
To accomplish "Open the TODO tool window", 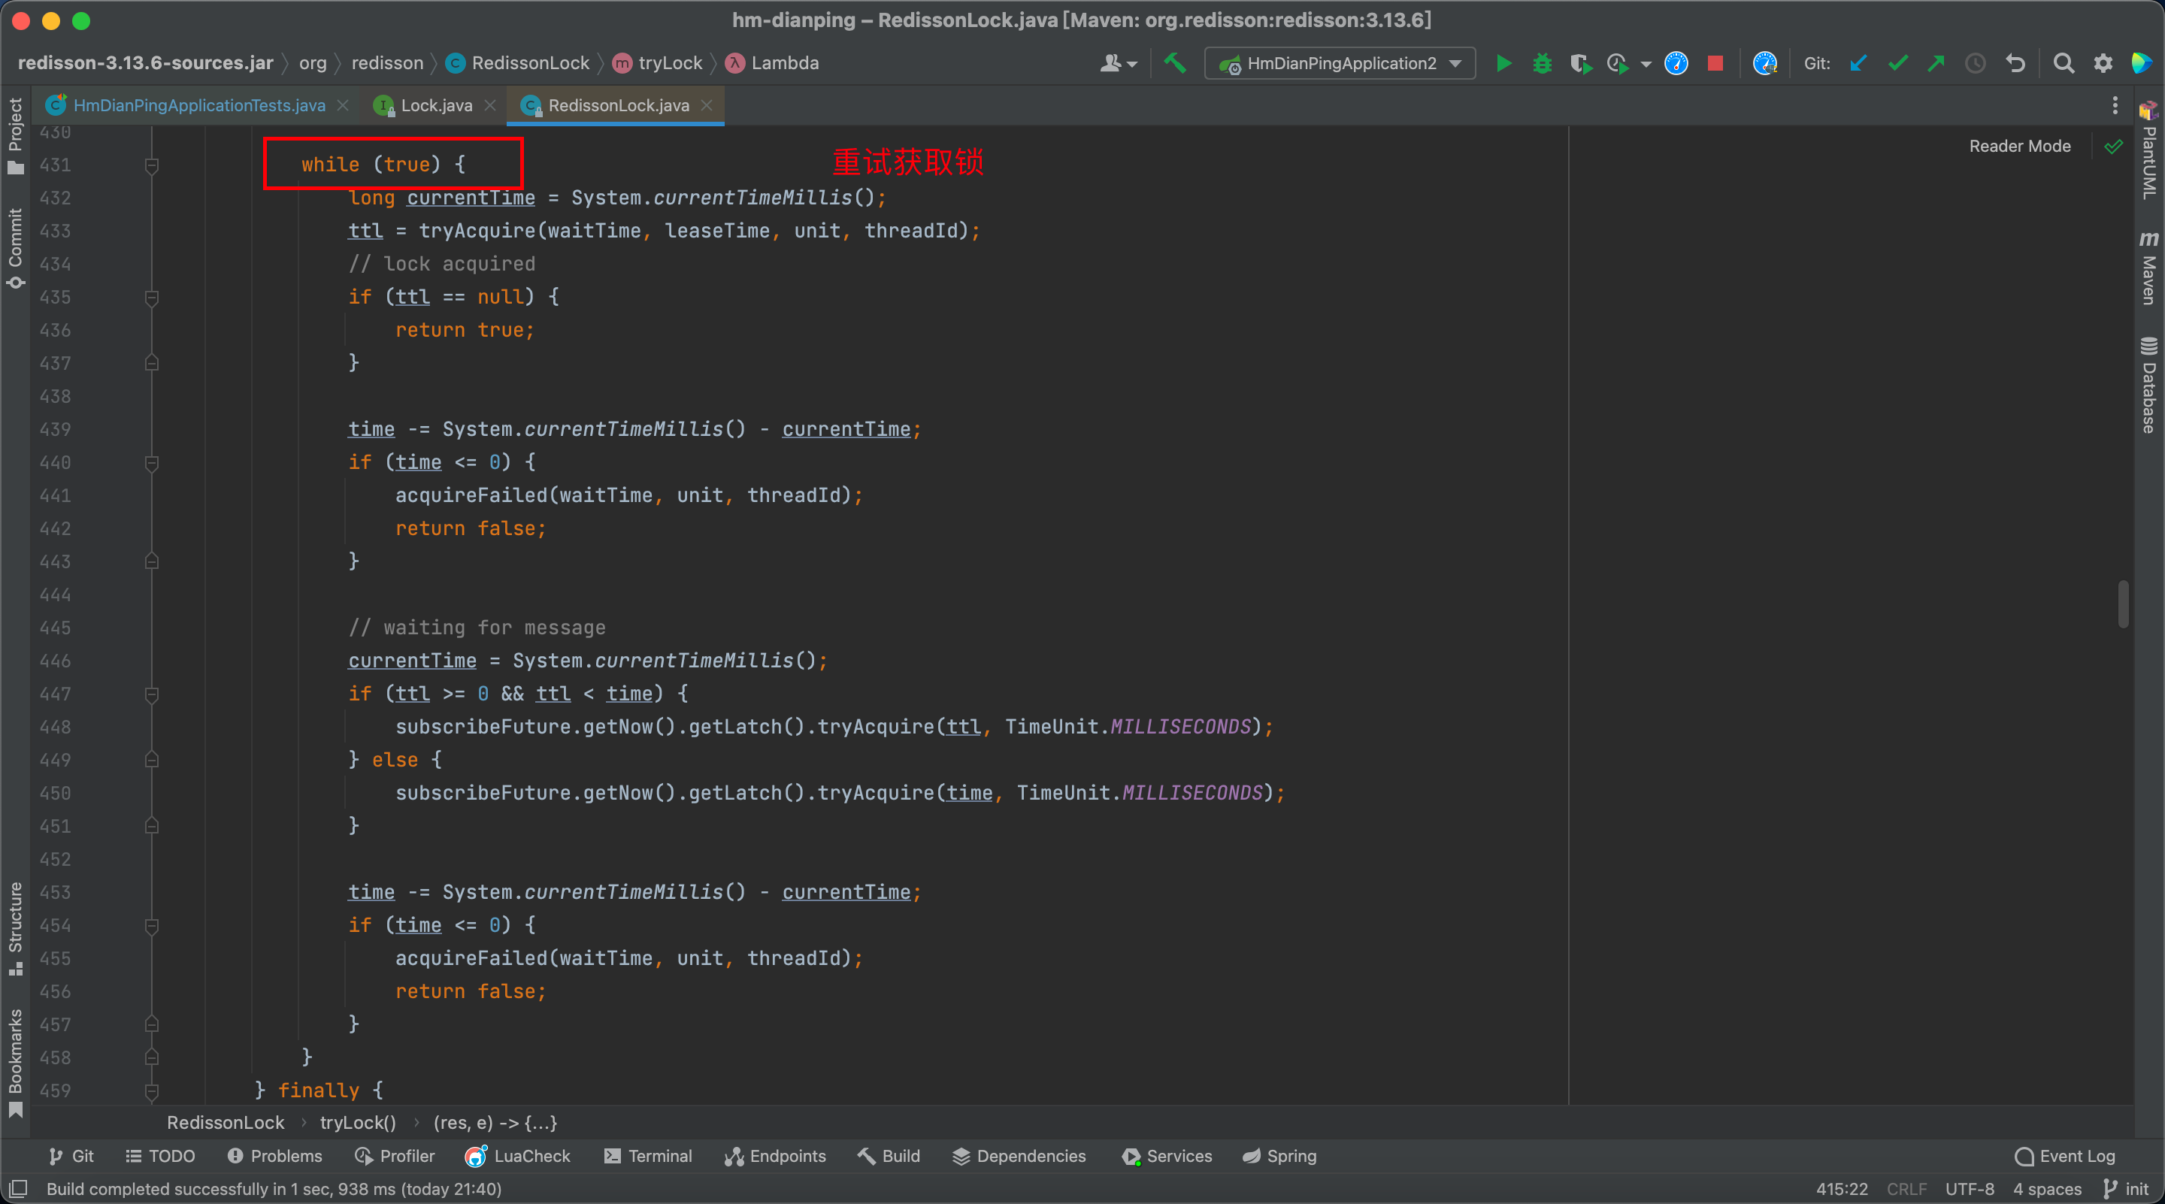I will point(159,1156).
